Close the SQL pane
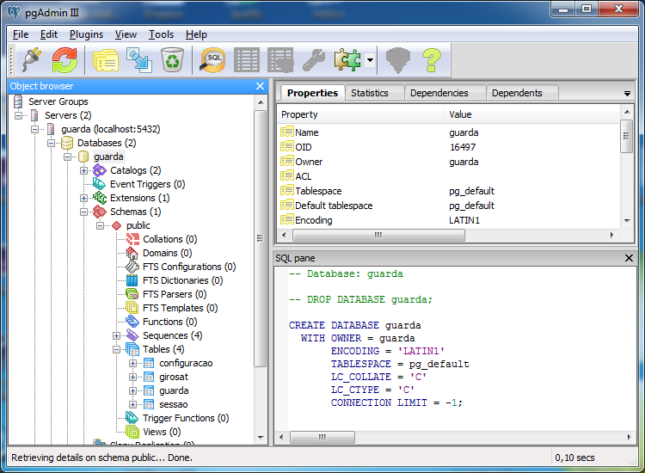645x473 pixels. (629, 258)
